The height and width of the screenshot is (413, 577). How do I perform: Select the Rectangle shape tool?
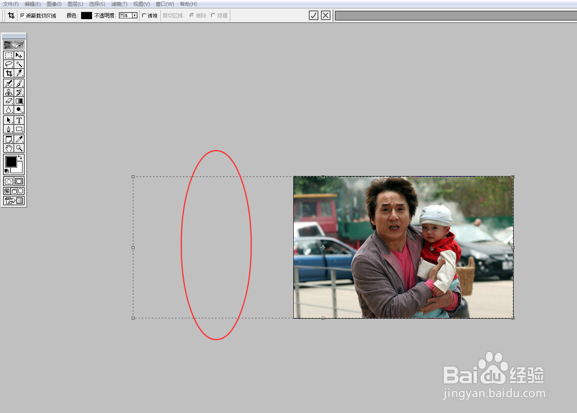point(19,129)
